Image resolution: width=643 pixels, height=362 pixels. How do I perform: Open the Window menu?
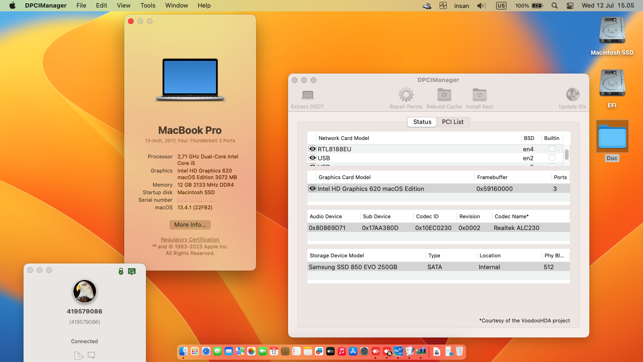[177, 6]
